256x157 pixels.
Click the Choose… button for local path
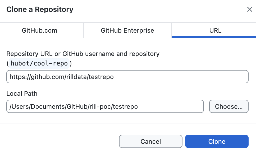[229, 106]
